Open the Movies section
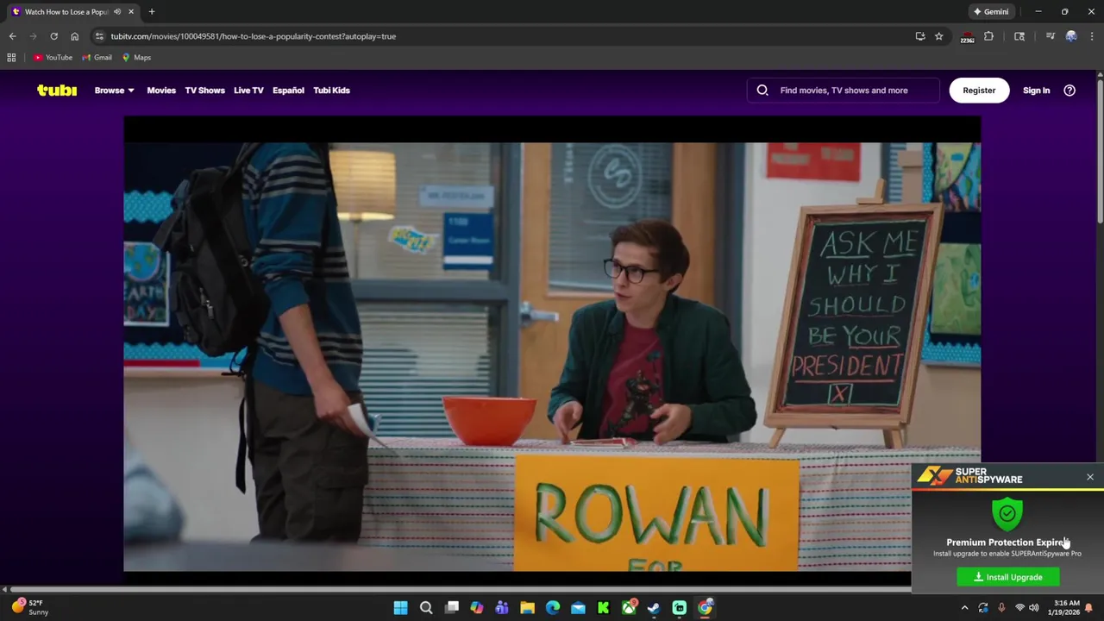Screen dimensions: 1104x621 pyautogui.click(x=161, y=90)
